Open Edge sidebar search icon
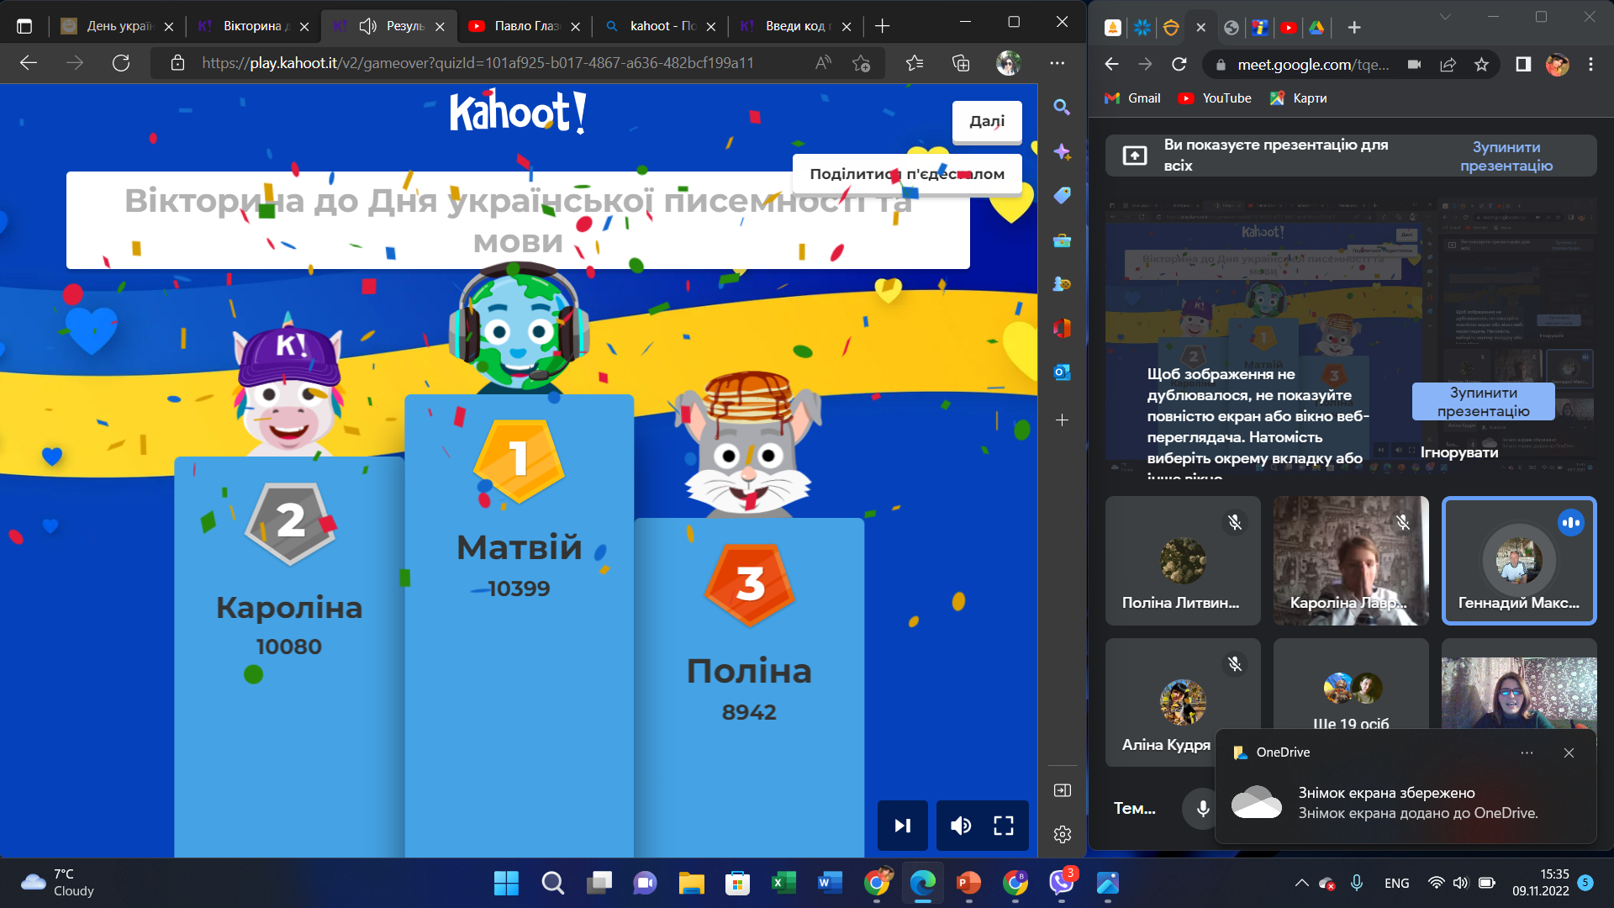Viewport: 1614px width, 908px height. (1062, 107)
